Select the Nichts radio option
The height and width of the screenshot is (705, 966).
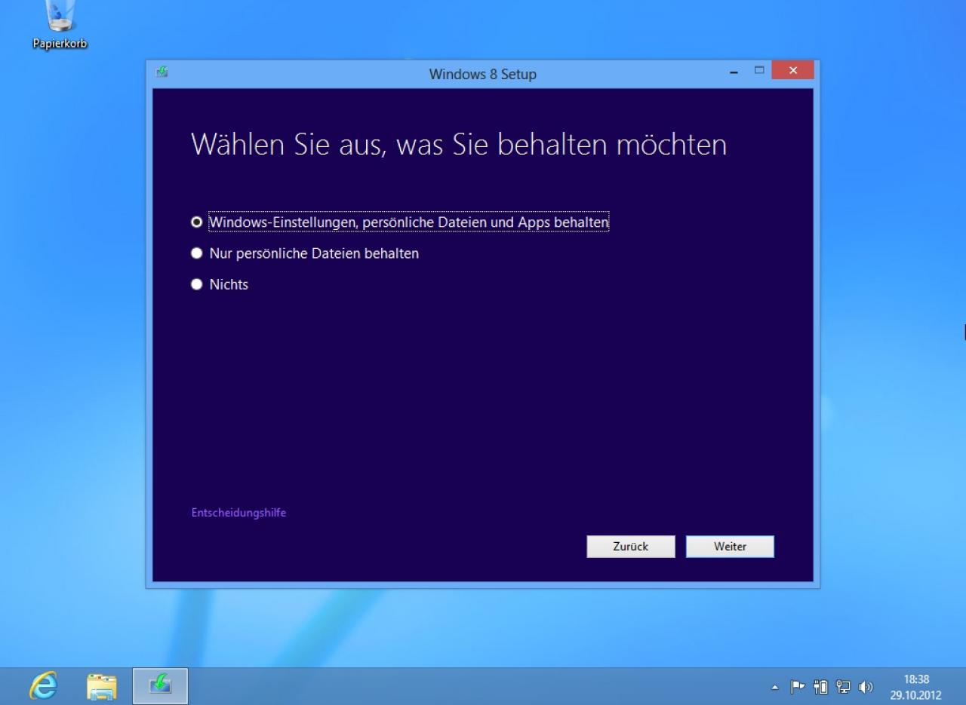click(x=220, y=284)
